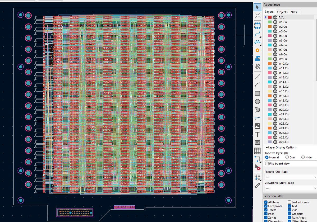Hide the In10.Cu layer

(x=275, y=64)
